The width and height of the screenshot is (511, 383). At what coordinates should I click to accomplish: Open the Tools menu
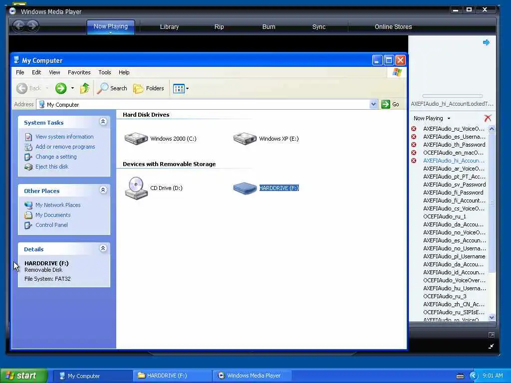pyautogui.click(x=105, y=72)
